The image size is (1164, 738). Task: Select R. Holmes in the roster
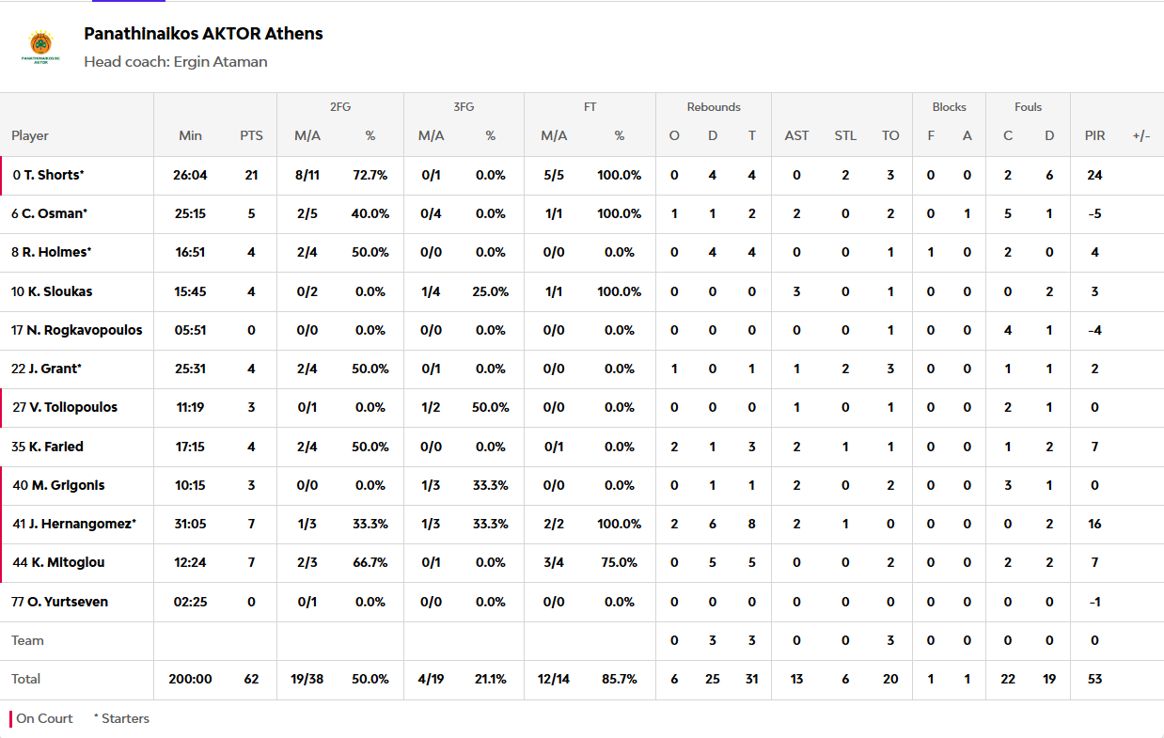[x=56, y=252]
